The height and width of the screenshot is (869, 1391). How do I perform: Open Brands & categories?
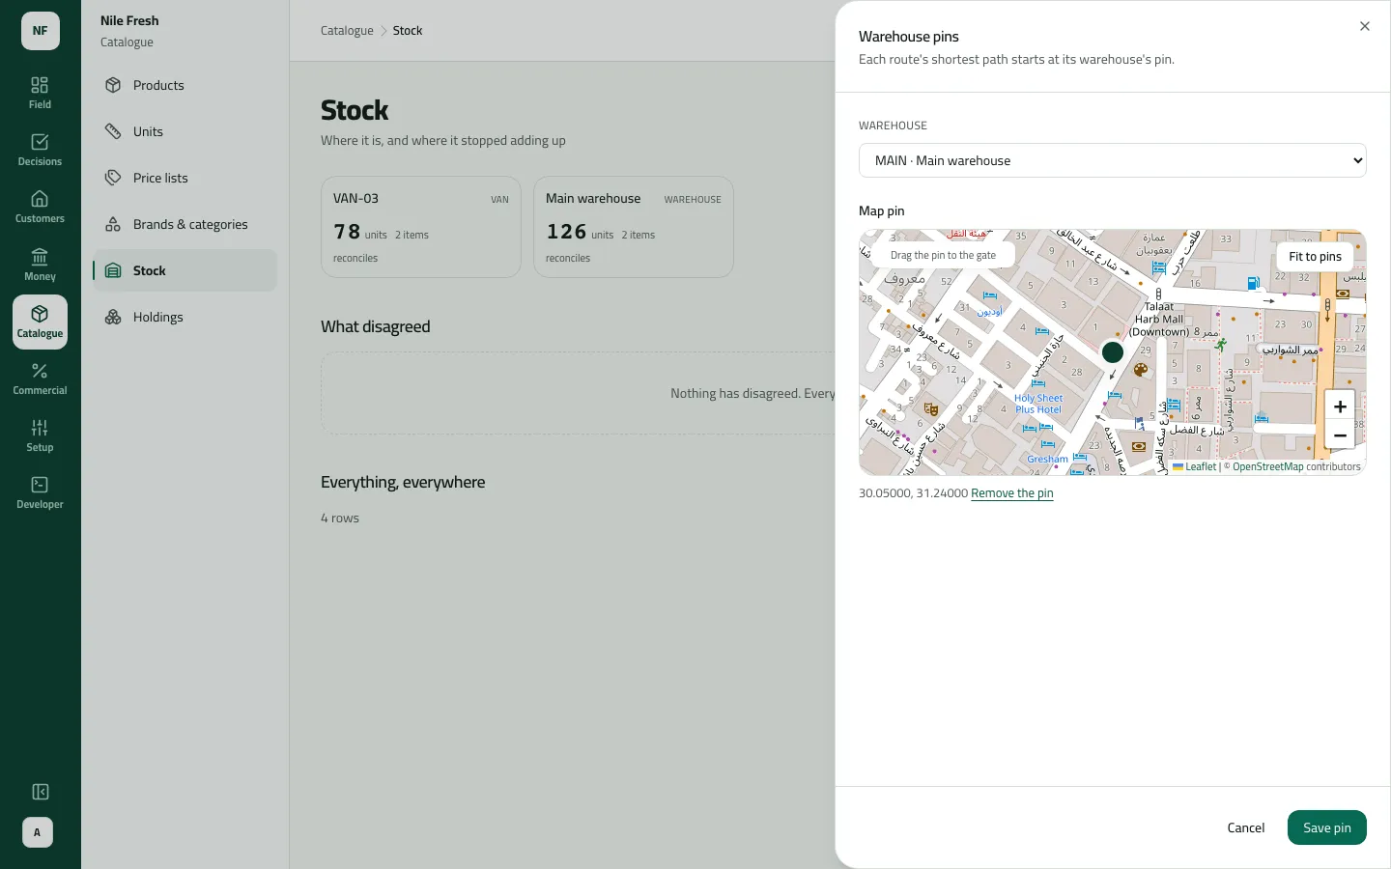(185, 224)
